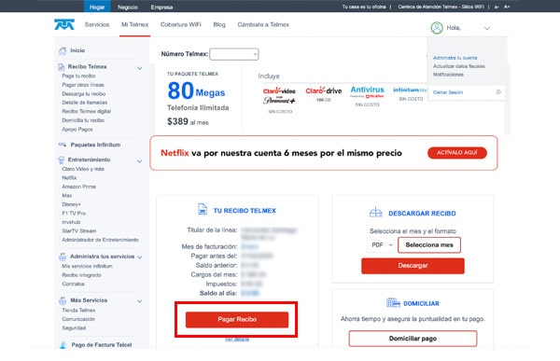Image resolution: width=560 pixels, height=361 pixels.
Task: Collapse Administra tus servicios section
Action: (140, 257)
